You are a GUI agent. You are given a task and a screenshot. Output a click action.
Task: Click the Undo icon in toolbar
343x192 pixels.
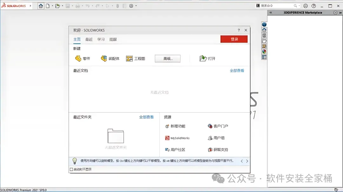88,6
